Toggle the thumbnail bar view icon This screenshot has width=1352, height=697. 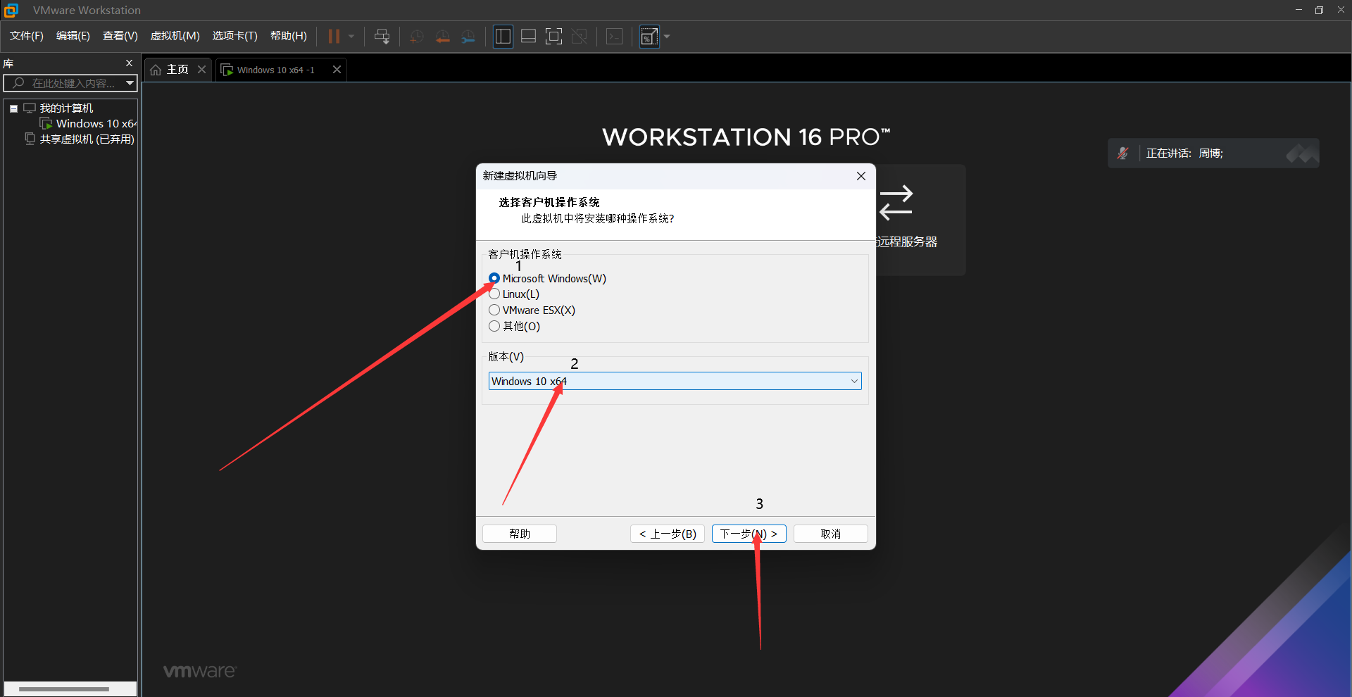click(x=528, y=37)
